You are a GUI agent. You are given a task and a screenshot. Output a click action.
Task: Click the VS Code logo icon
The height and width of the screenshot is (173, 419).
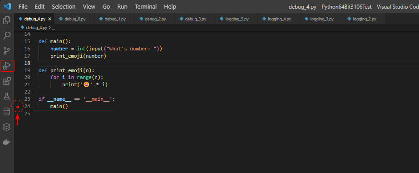coord(7,6)
